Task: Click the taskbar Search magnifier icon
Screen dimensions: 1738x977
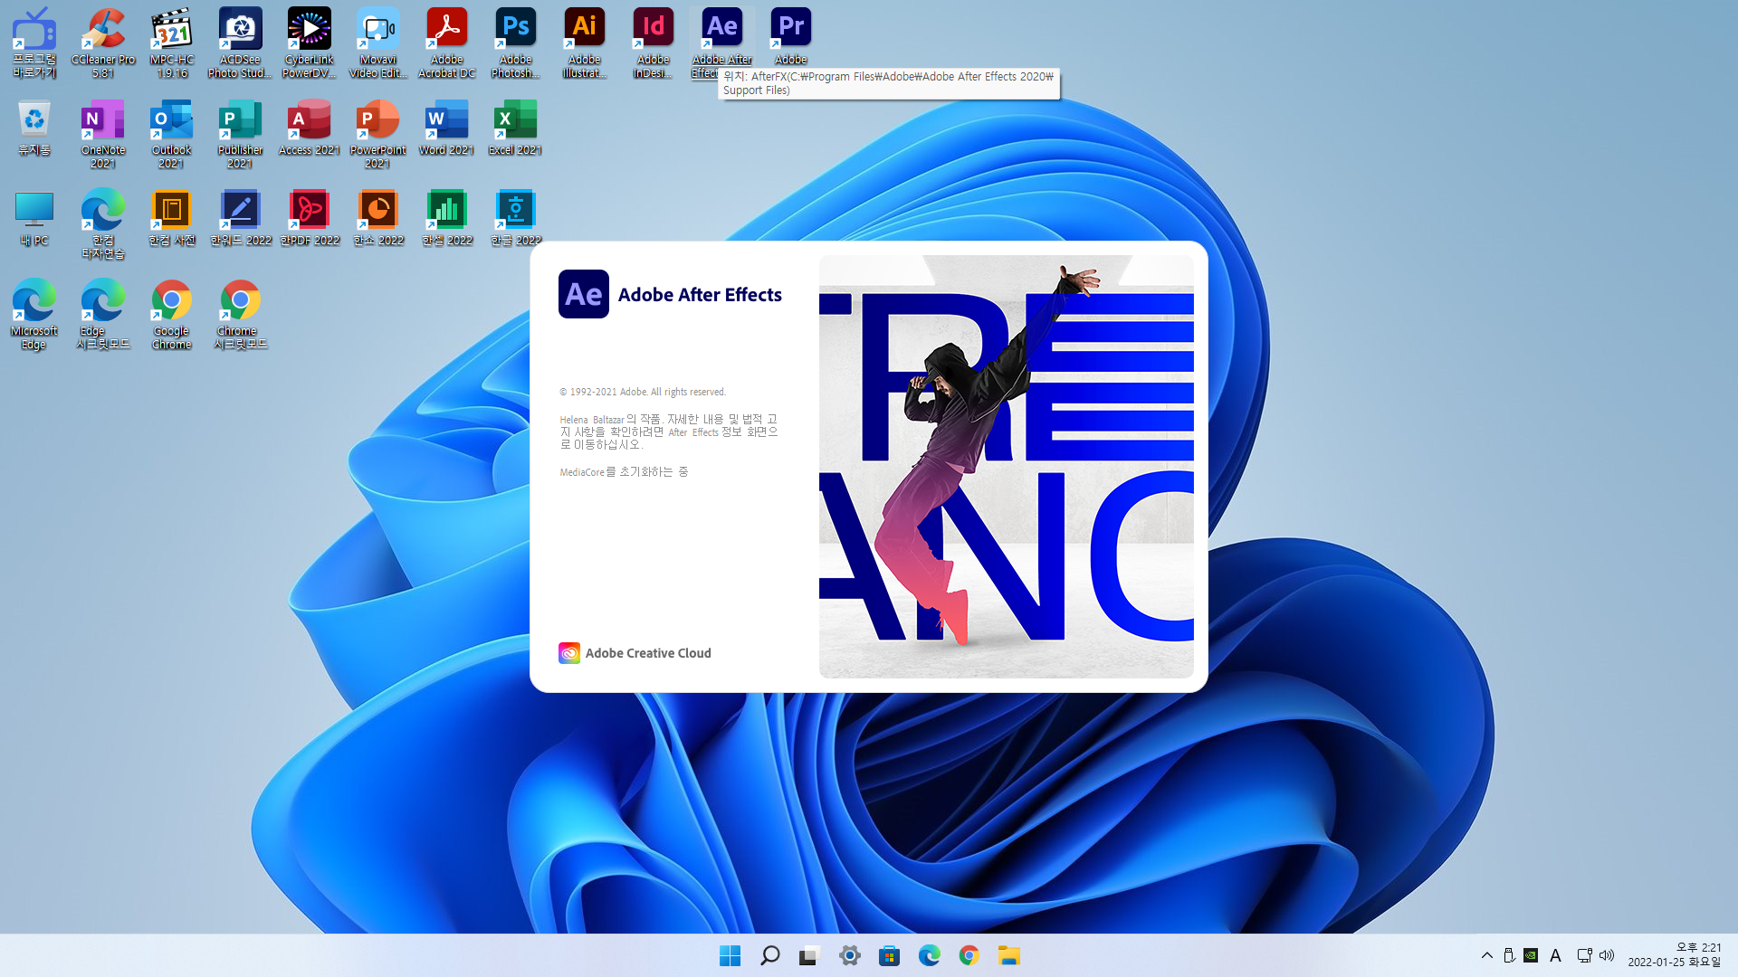Action: point(770,955)
